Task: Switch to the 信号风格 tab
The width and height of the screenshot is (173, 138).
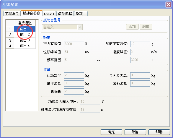Action: (65, 14)
